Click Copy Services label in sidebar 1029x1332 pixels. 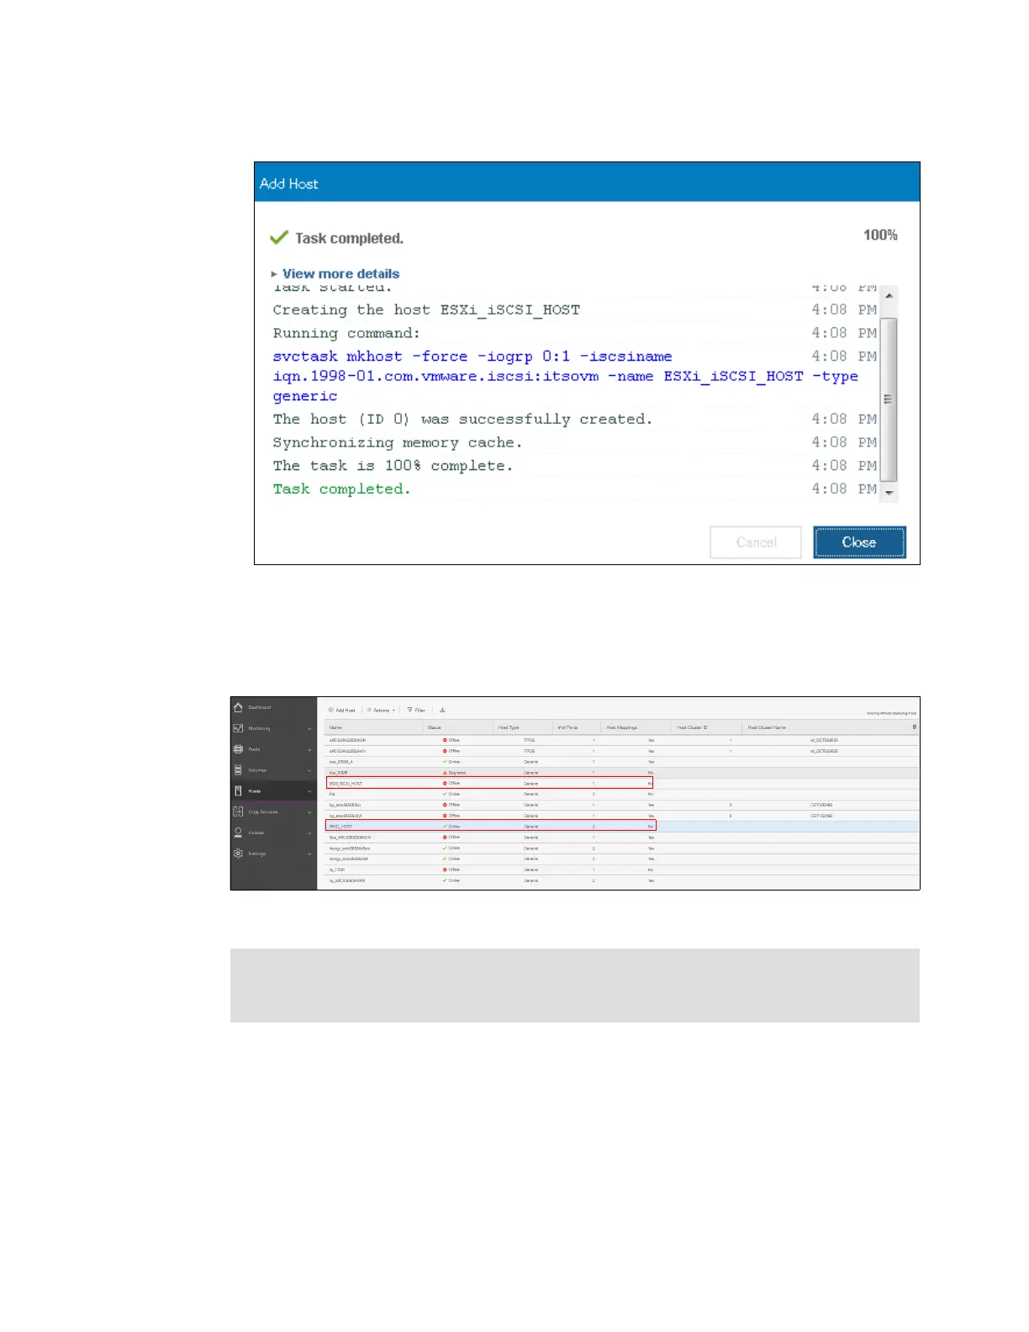point(263,812)
